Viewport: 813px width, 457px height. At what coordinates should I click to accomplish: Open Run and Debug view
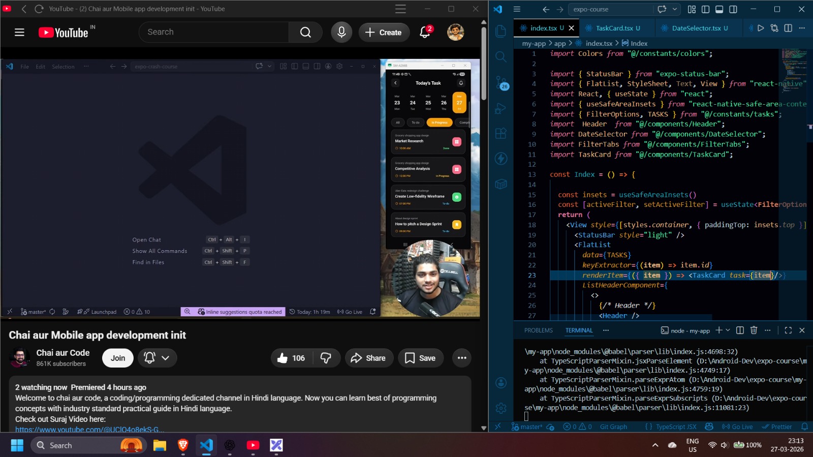point(501,108)
